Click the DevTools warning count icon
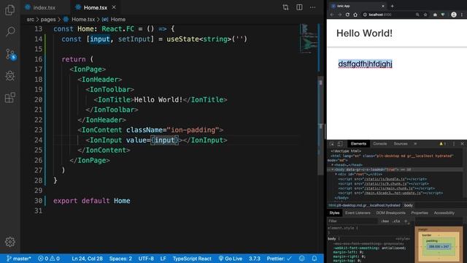This screenshot has width=467, height=263. (x=443, y=144)
